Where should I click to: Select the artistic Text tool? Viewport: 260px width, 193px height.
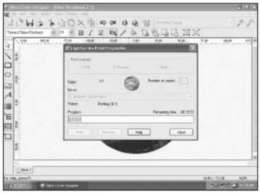tap(8, 95)
